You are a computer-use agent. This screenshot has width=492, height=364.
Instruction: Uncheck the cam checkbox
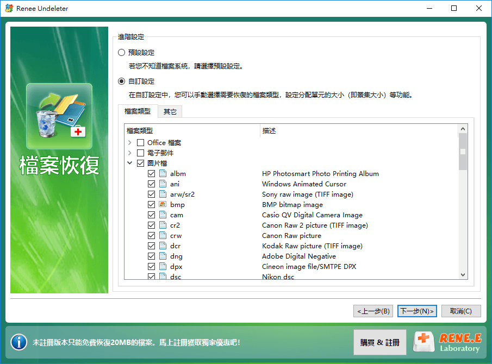(151, 215)
